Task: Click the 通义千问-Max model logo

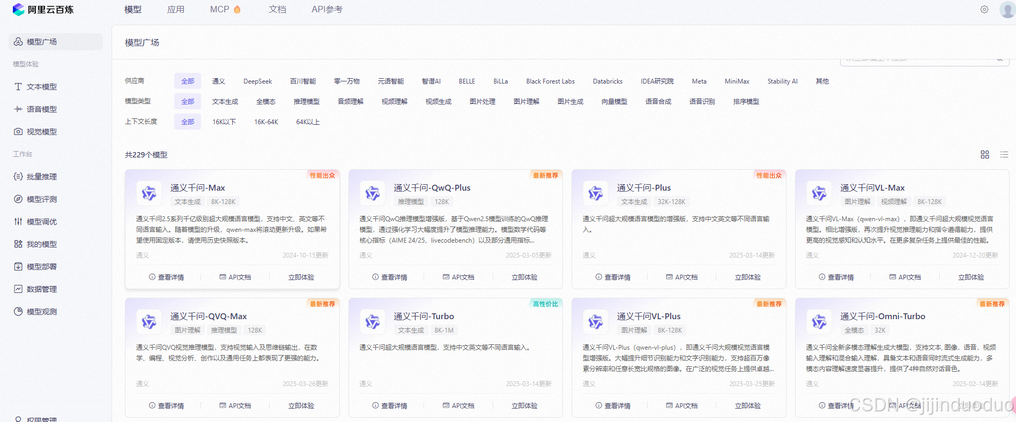Action: pos(149,193)
